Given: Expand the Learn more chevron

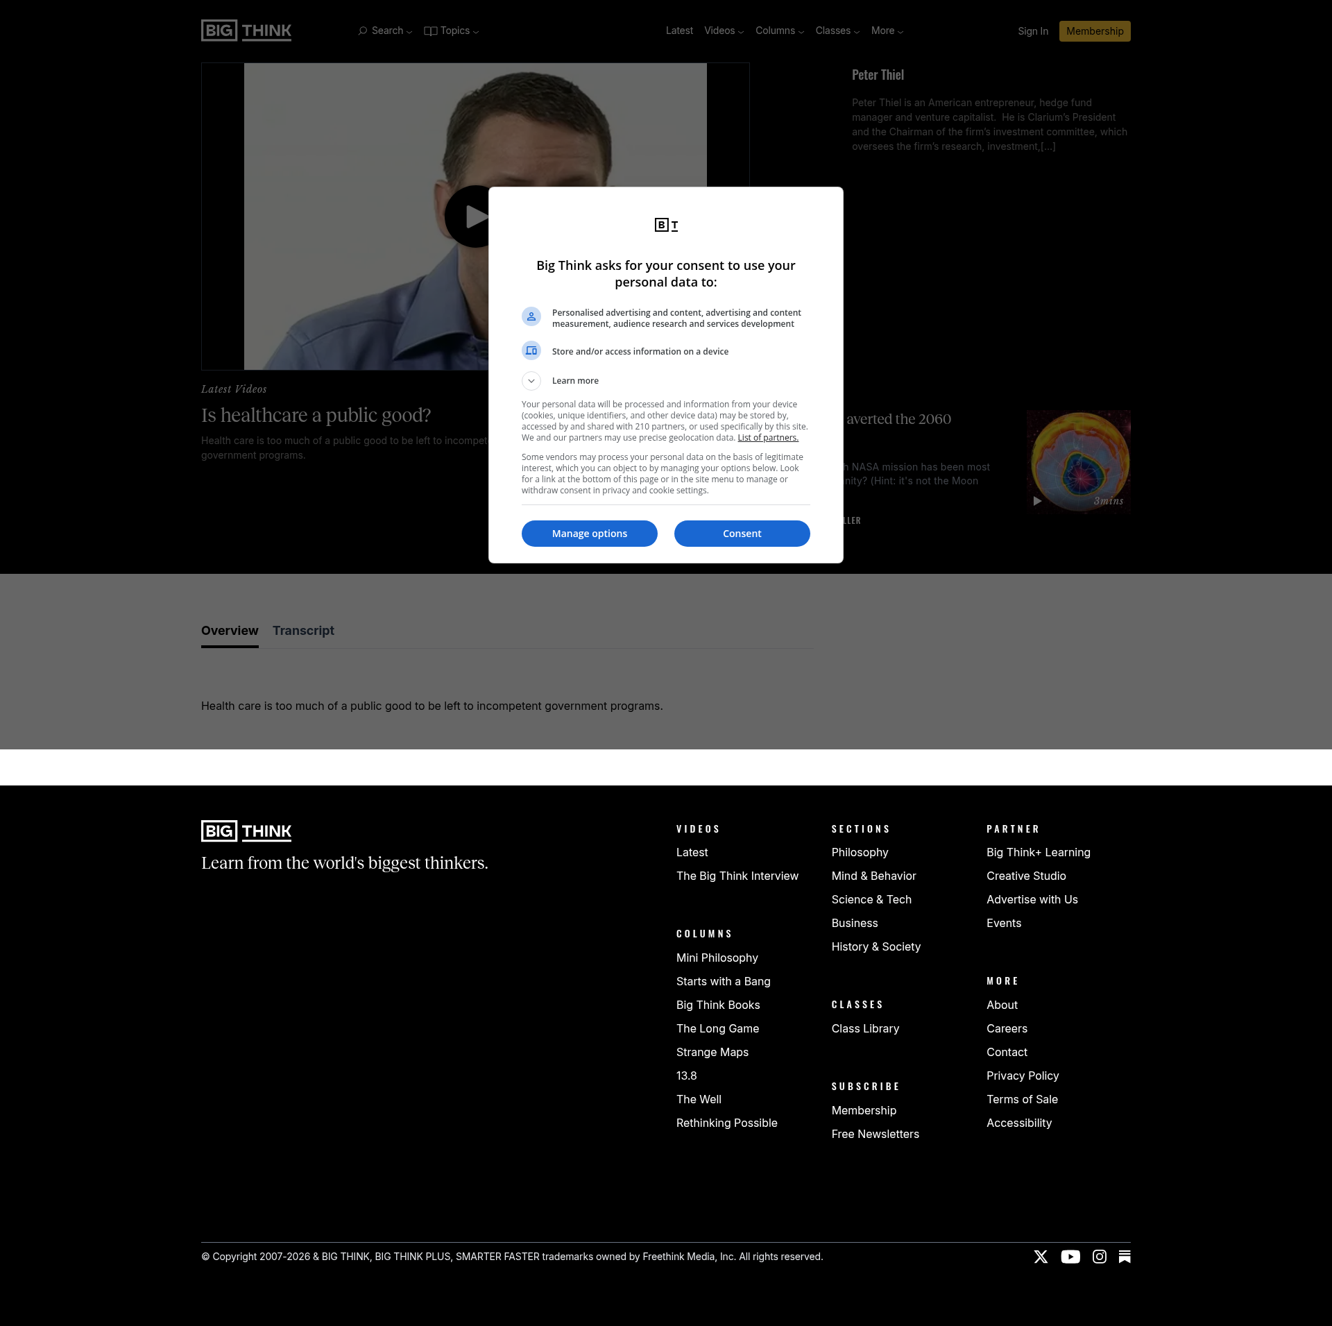Looking at the screenshot, I should (531, 381).
